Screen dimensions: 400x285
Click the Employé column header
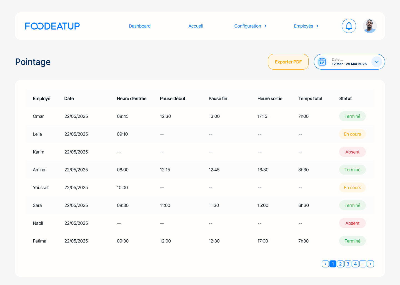click(x=42, y=99)
